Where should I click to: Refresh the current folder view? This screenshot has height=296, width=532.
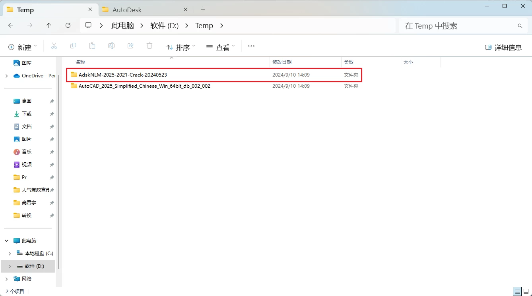click(68, 25)
